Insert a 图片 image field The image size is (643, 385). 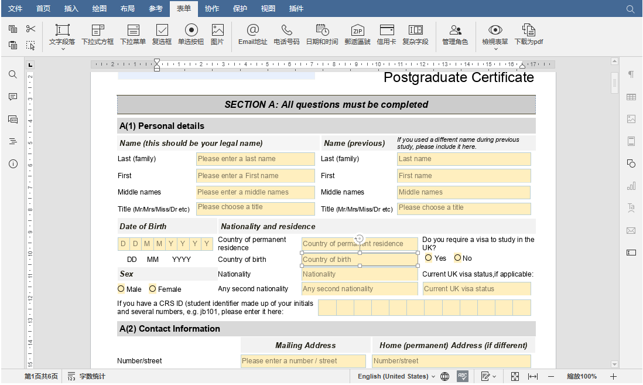pyautogui.click(x=217, y=34)
